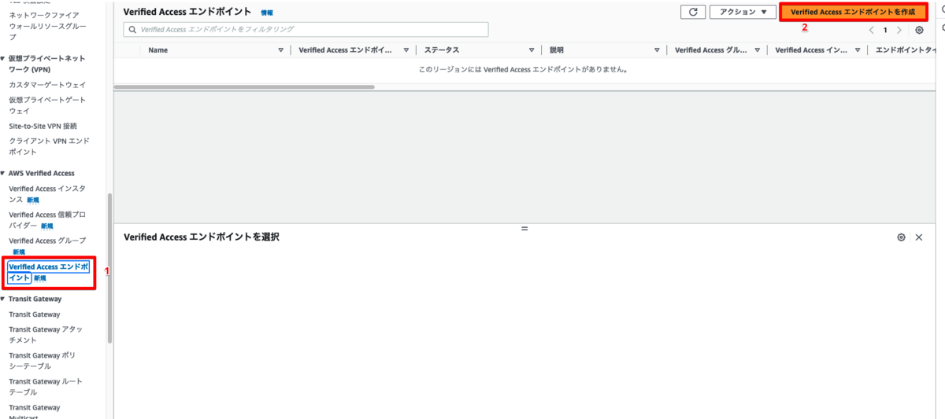This screenshot has height=419, width=945.
Task: Open クライアント VPN エンドポイント page
Action: 49,146
